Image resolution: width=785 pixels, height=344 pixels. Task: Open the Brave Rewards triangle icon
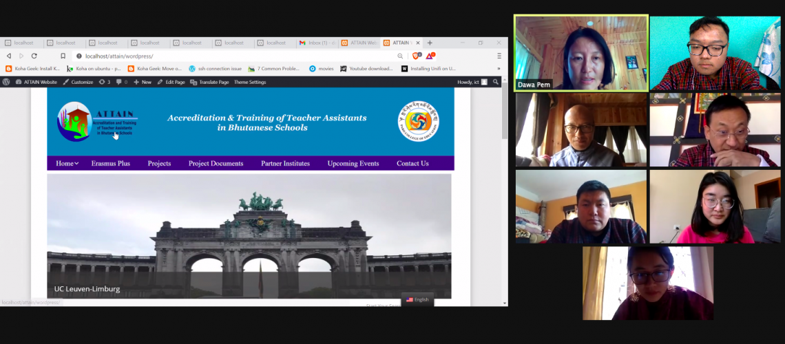pos(430,56)
